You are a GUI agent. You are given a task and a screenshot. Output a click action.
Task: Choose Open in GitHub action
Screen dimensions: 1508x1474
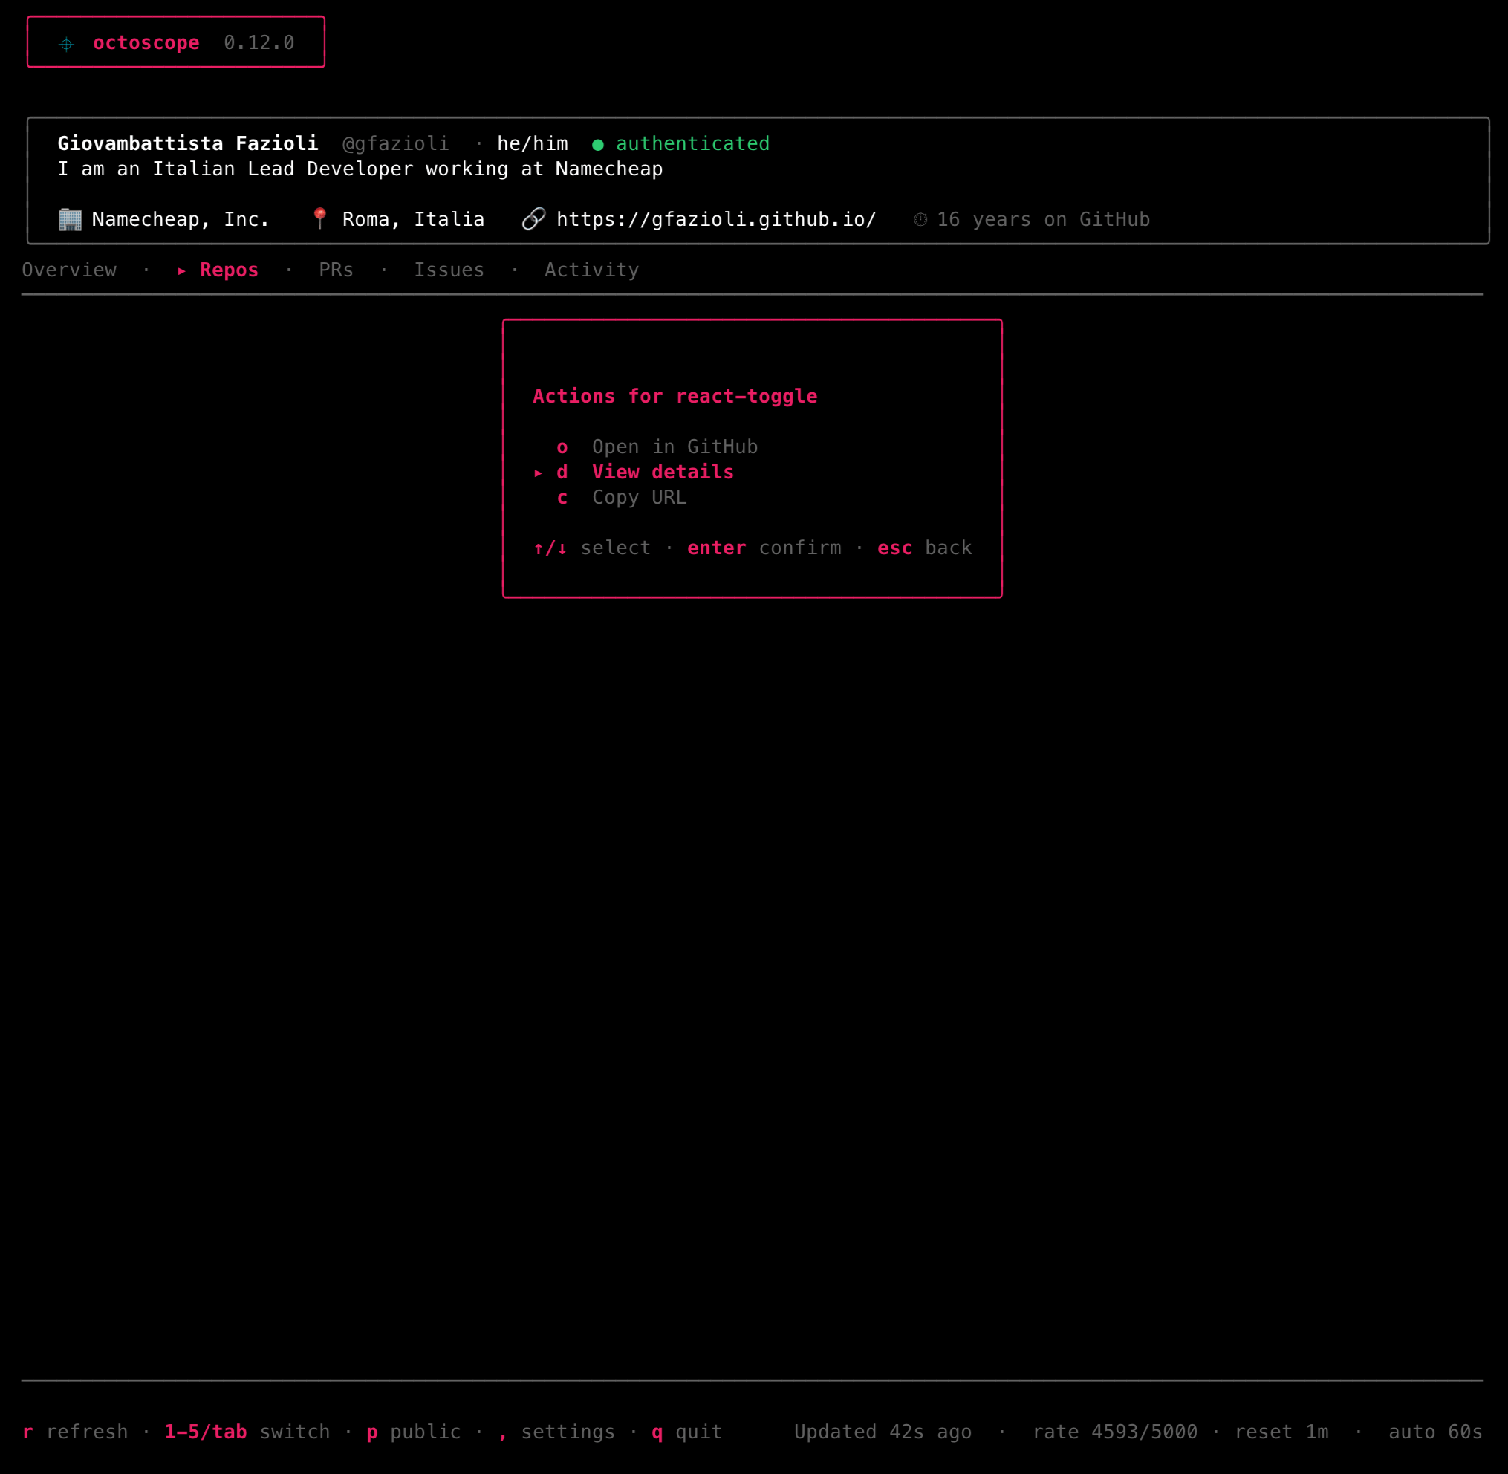click(x=657, y=447)
